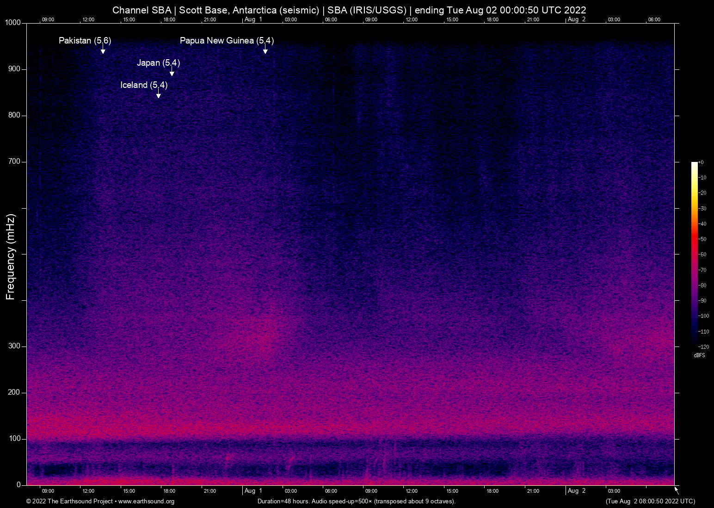Click the dBFS label under the color bar
Image resolution: width=714 pixels, height=508 pixels.
pos(699,355)
